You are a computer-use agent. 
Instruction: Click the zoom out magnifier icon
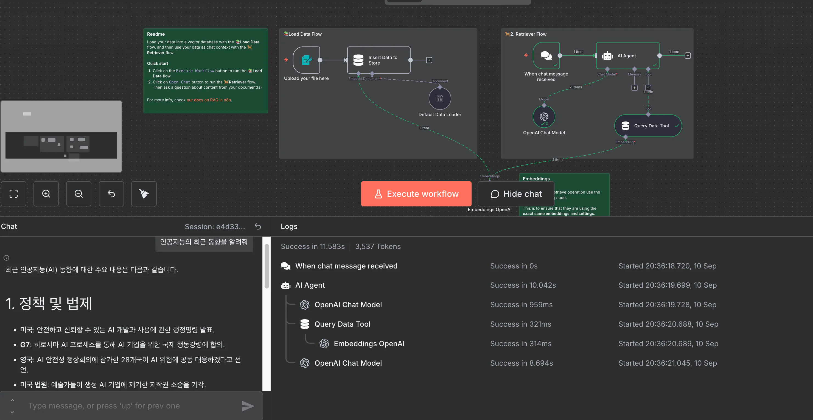[79, 194]
